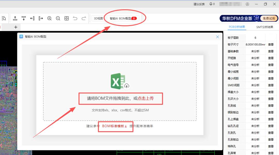The height and width of the screenshot is (155, 279).
Task: Open the 3D视图 view
Action: coord(98,18)
